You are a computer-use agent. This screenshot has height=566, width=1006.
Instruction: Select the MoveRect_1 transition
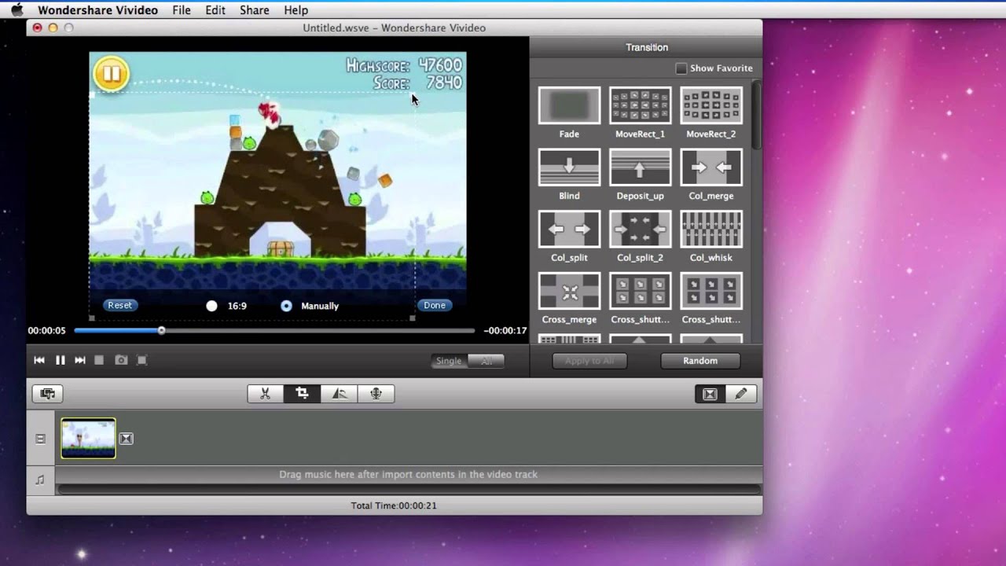coord(640,105)
